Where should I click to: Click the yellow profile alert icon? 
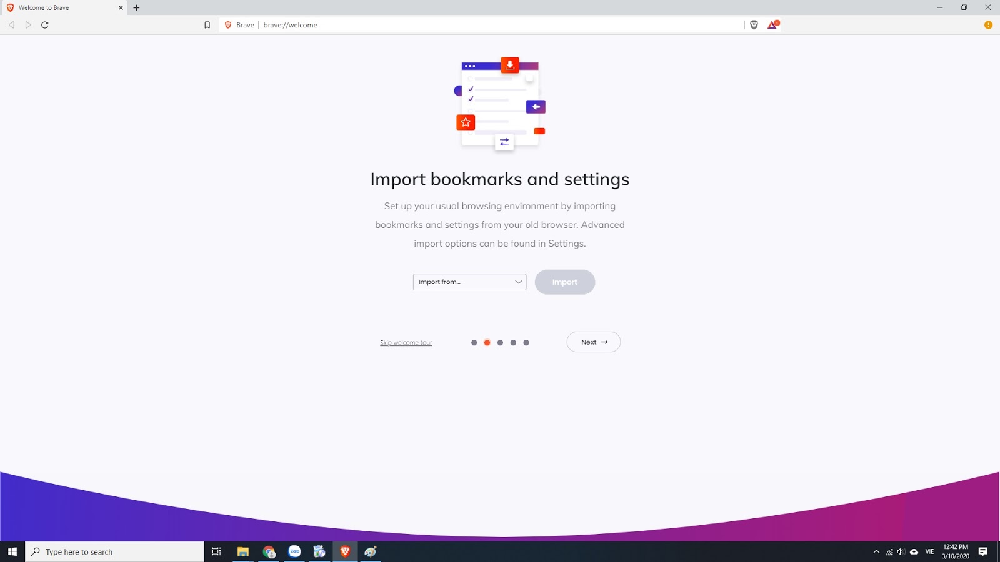[988, 25]
